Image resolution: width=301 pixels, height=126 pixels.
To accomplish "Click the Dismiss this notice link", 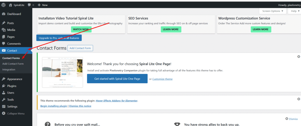I will [x=80, y=106].
